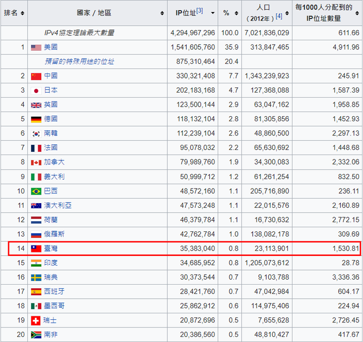The width and height of the screenshot is (363, 342).
Task: Click the Canada flag icon
Action: [x=36, y=162]
